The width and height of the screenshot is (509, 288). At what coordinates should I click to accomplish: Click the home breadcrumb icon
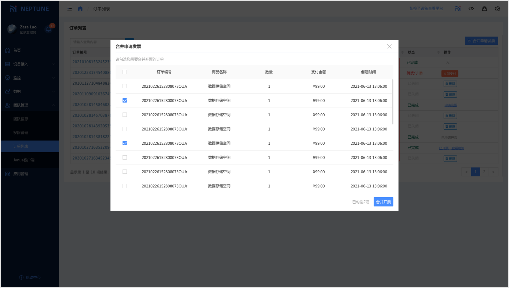coord(80,9)
